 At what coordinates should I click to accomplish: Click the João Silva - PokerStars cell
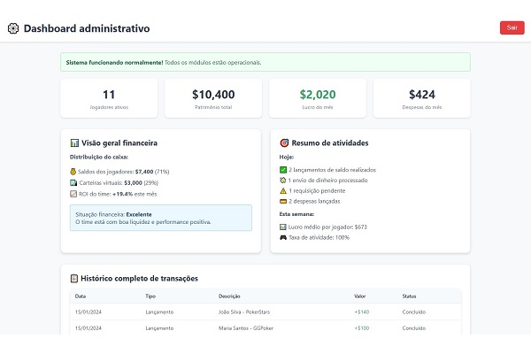tap(244, 312)
